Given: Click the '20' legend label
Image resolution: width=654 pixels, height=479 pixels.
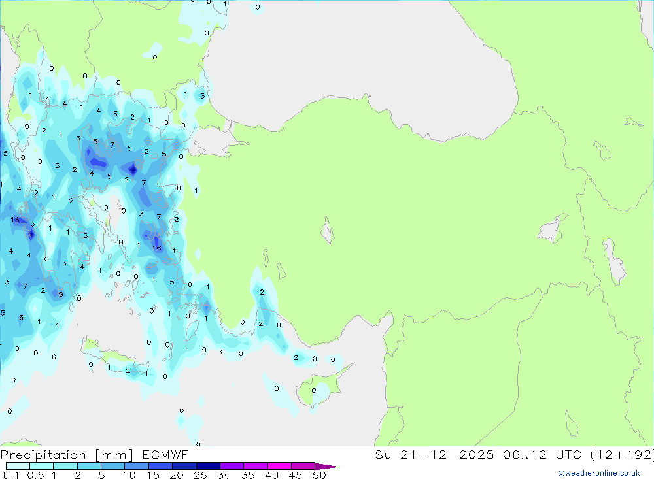Looking at the screenshot, I should (177, 475).
